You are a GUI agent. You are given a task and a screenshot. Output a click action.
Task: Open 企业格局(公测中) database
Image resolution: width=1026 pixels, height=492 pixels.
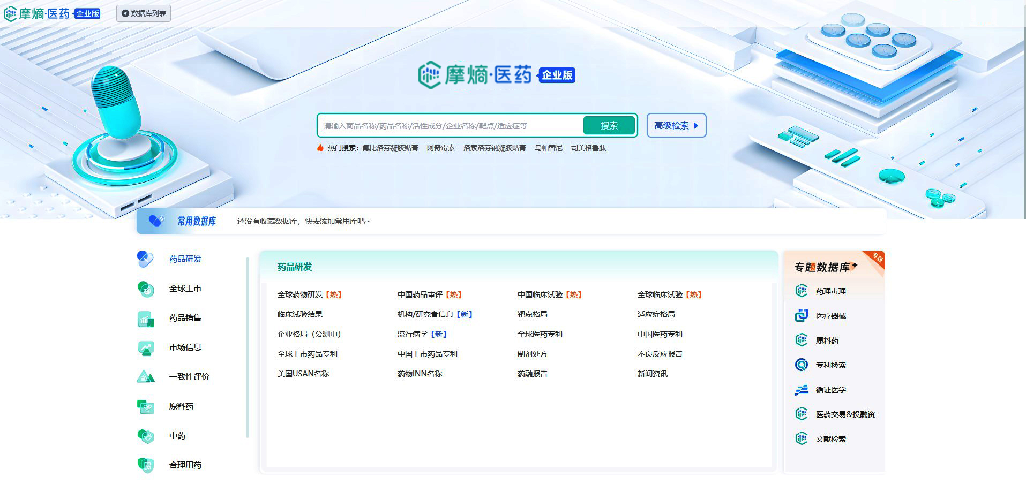(x=309, y=334)
